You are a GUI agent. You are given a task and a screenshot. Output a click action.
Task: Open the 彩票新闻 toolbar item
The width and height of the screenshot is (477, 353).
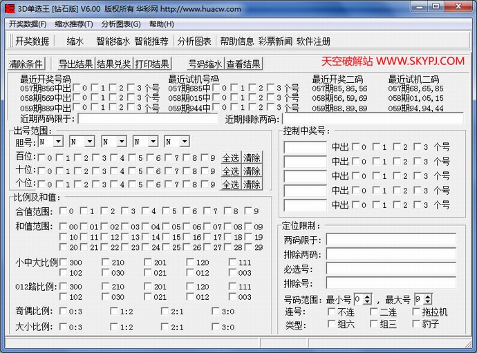275,41
